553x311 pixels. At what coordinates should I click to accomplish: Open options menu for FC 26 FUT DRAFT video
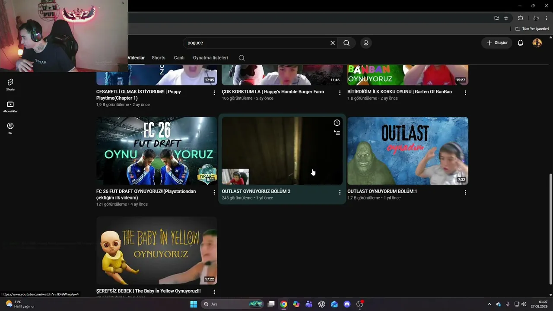pos(214,193)
